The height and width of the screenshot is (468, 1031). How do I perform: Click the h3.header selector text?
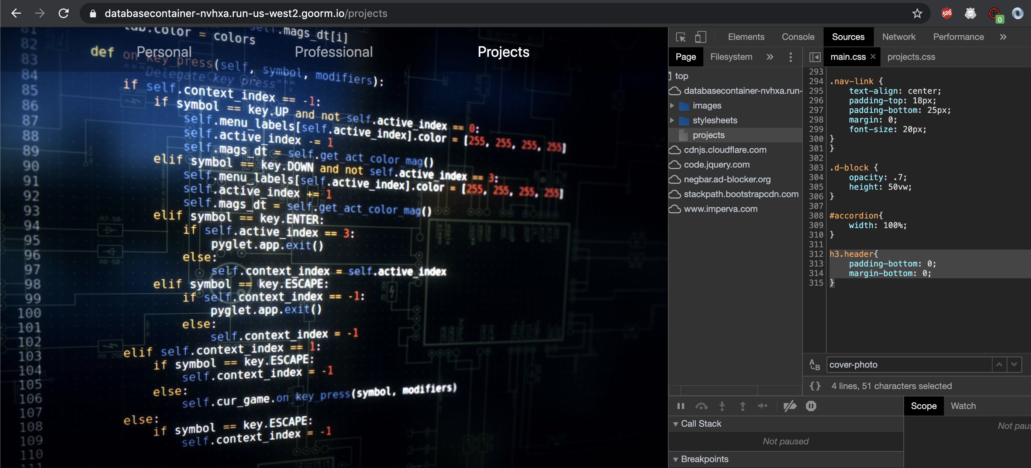click(851, 254)
